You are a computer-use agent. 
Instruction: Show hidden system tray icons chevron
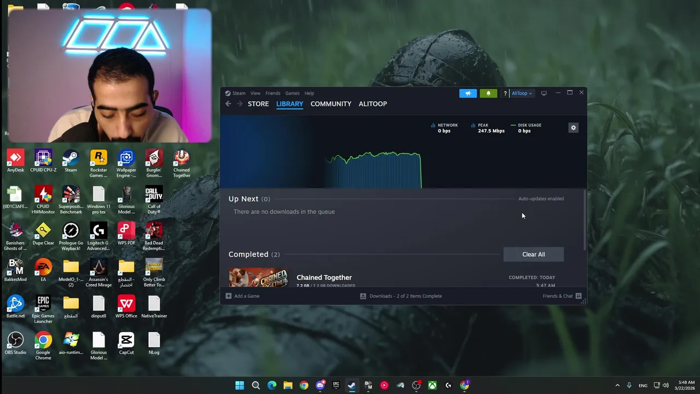coord(617,385)
